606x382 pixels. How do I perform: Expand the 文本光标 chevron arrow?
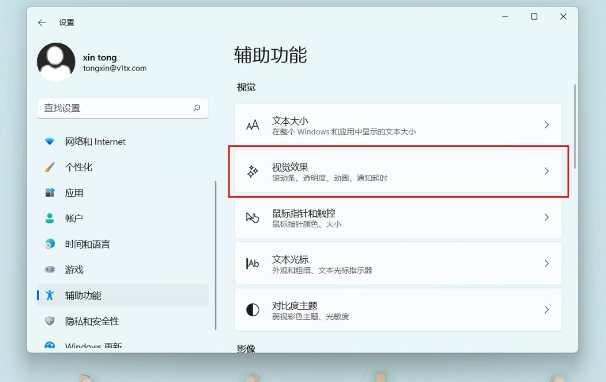pos(546,264)
